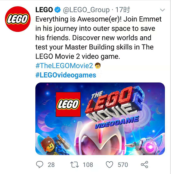Like the tweet with the heart icon

[x=109, y=165]
